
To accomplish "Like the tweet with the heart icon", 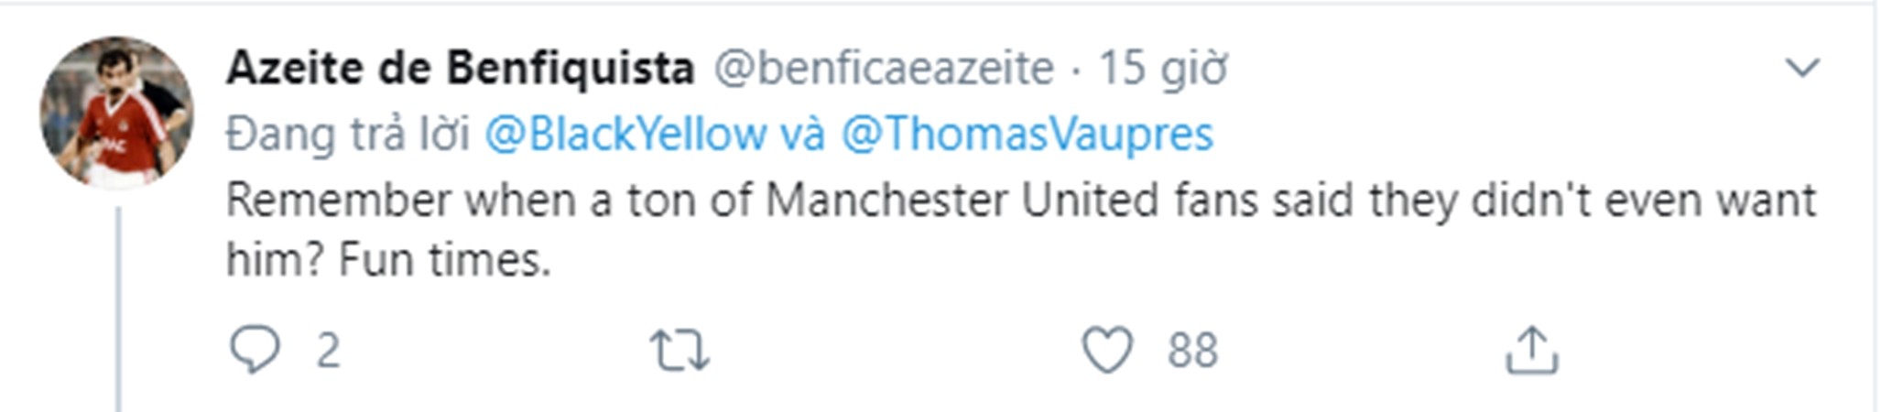I will [x=1107, y=351].
